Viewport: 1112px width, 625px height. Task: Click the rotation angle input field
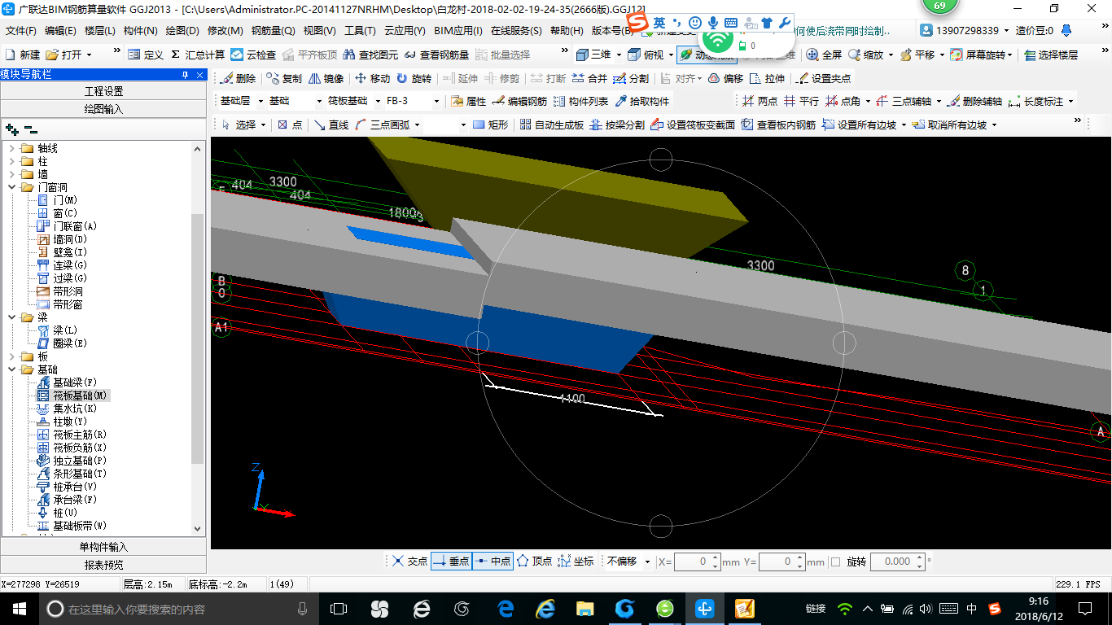(x=898, y=562)
